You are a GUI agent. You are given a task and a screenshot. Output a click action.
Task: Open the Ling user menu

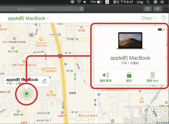tap(140, 2)
